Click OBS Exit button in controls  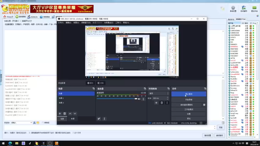point(189,118)
